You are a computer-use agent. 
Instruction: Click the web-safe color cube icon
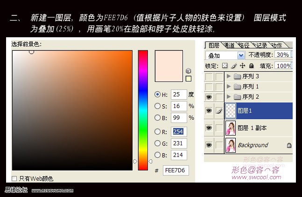(x=188, y=70)
